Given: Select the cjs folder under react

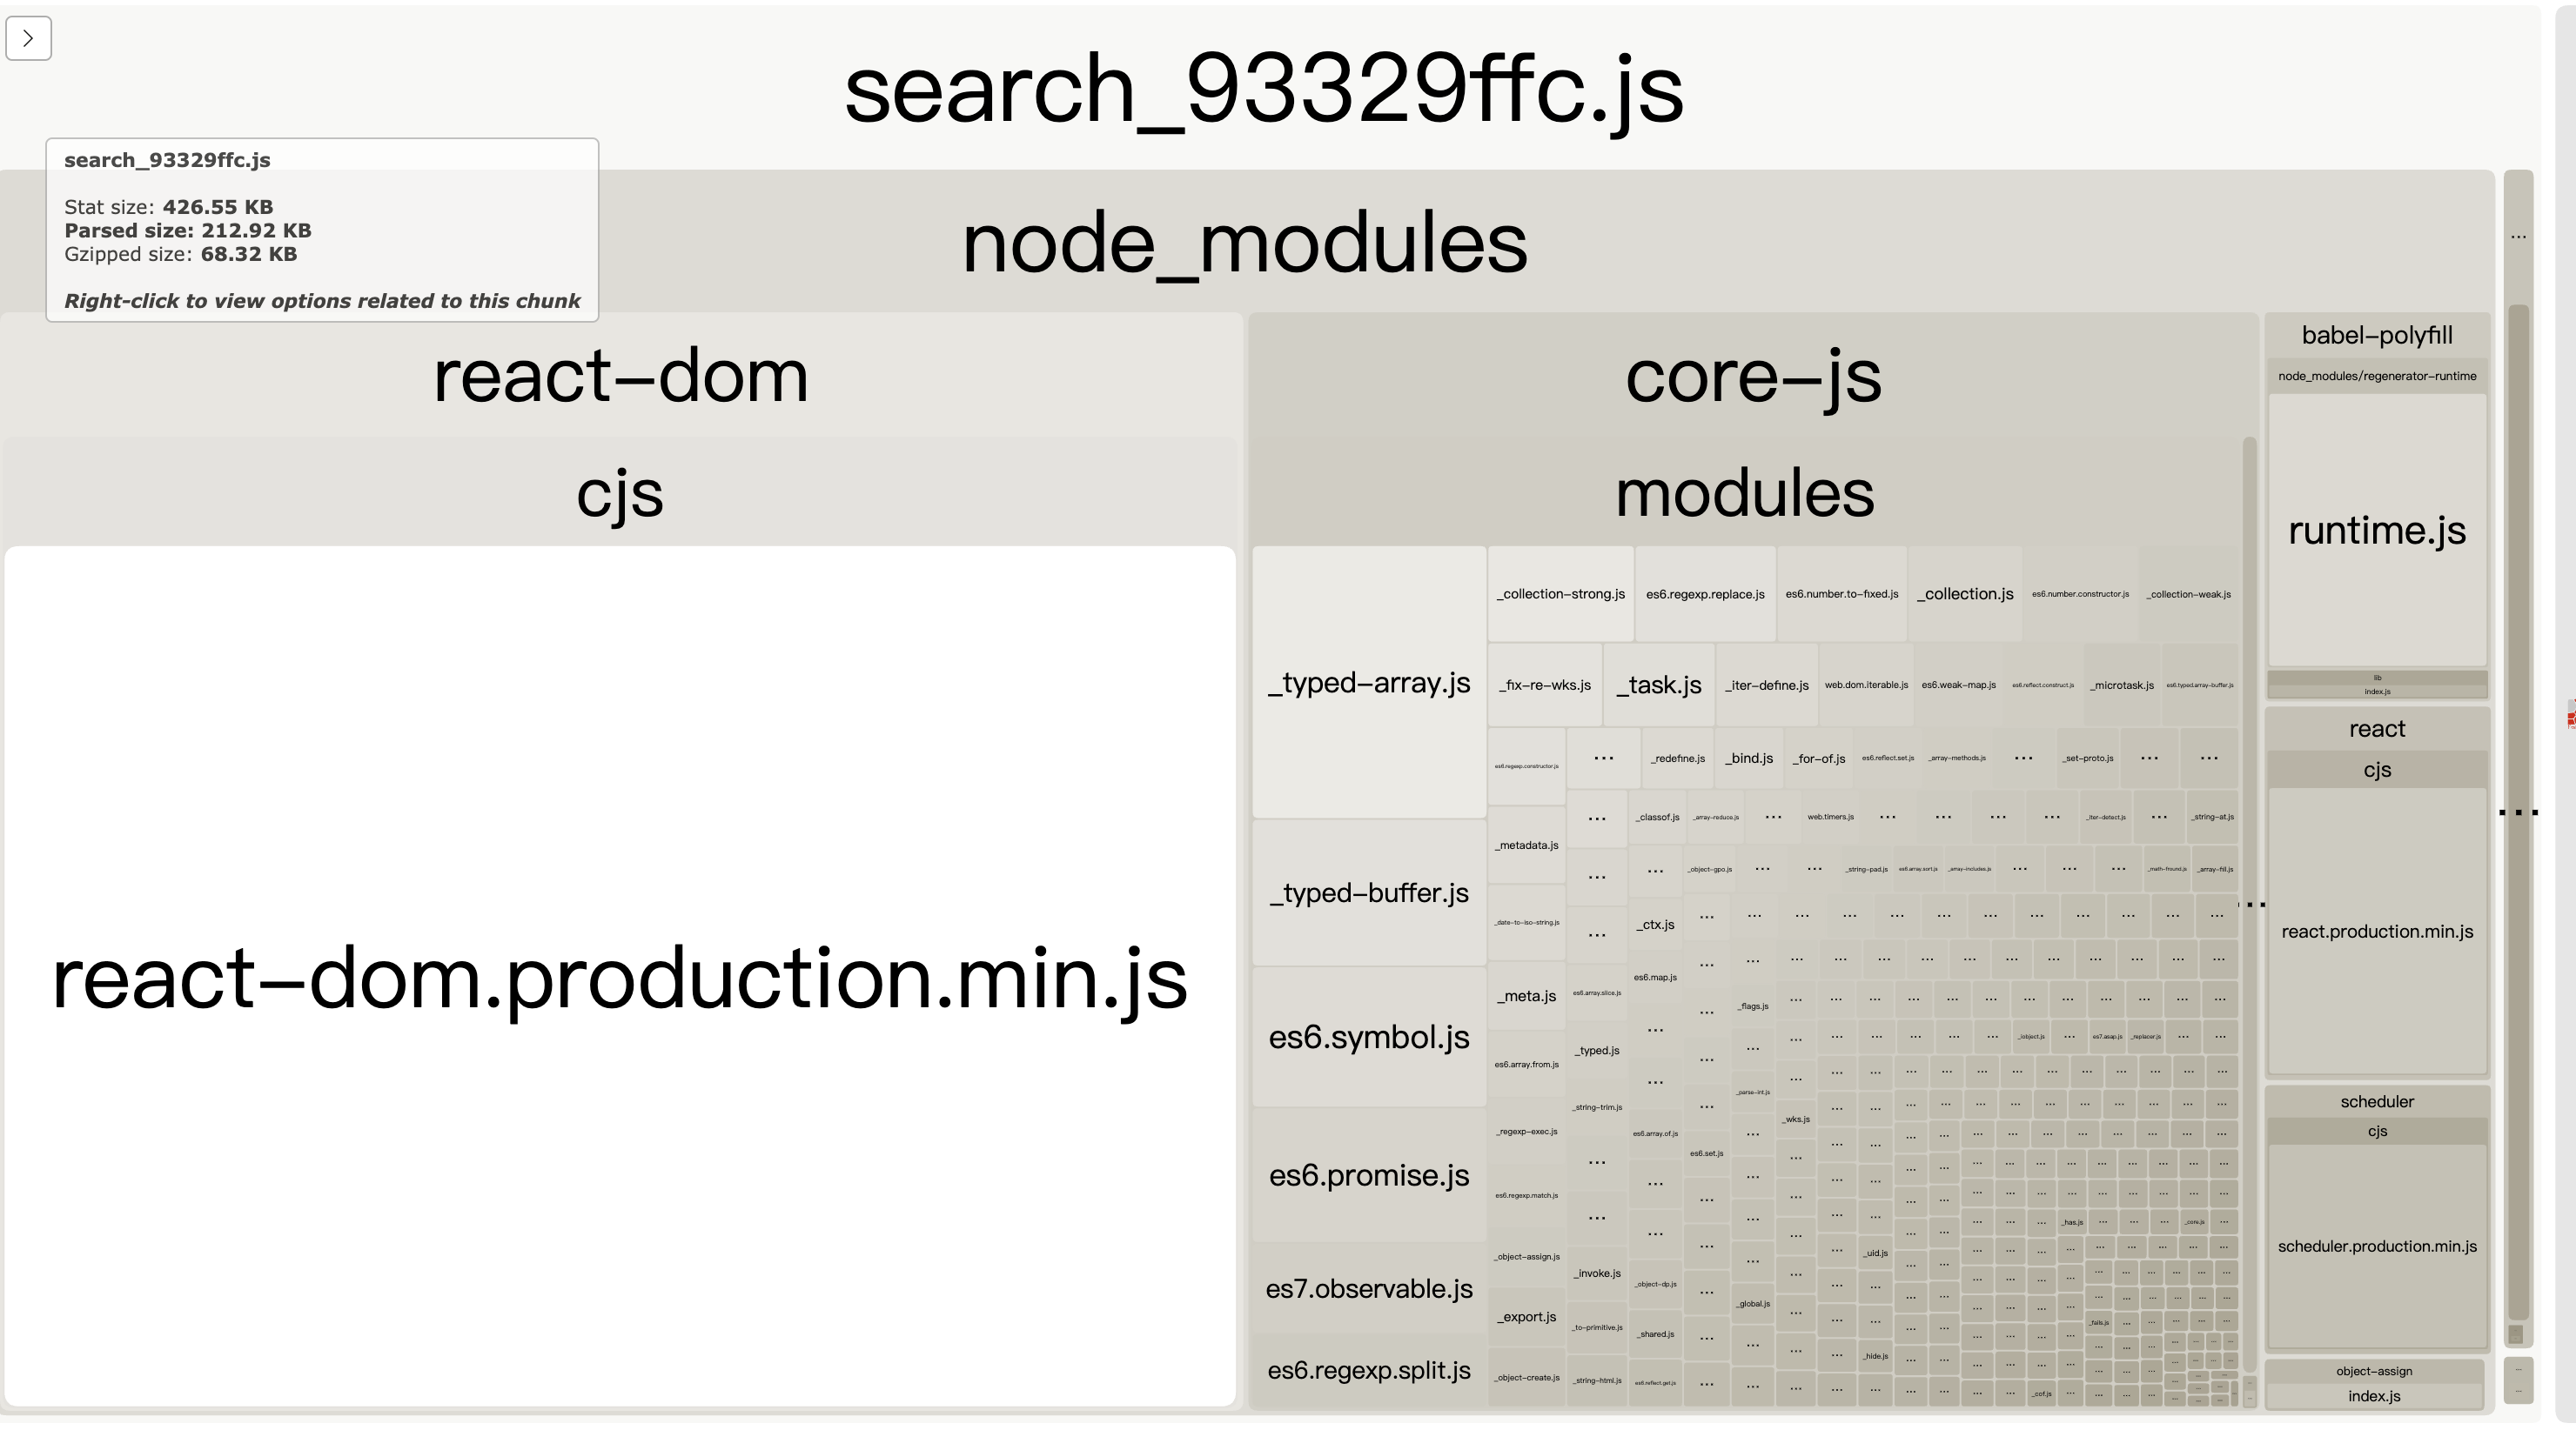Looking at the screenshot, I should click(2377, 770).
